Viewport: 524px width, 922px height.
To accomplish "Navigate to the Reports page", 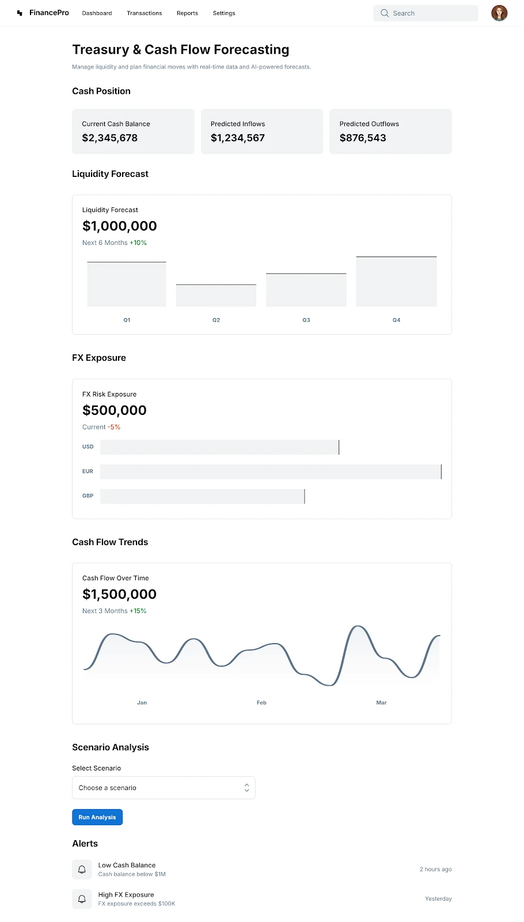I will click(187, 13).
